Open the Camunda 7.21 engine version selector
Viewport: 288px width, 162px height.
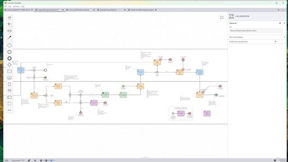point(18,160)
